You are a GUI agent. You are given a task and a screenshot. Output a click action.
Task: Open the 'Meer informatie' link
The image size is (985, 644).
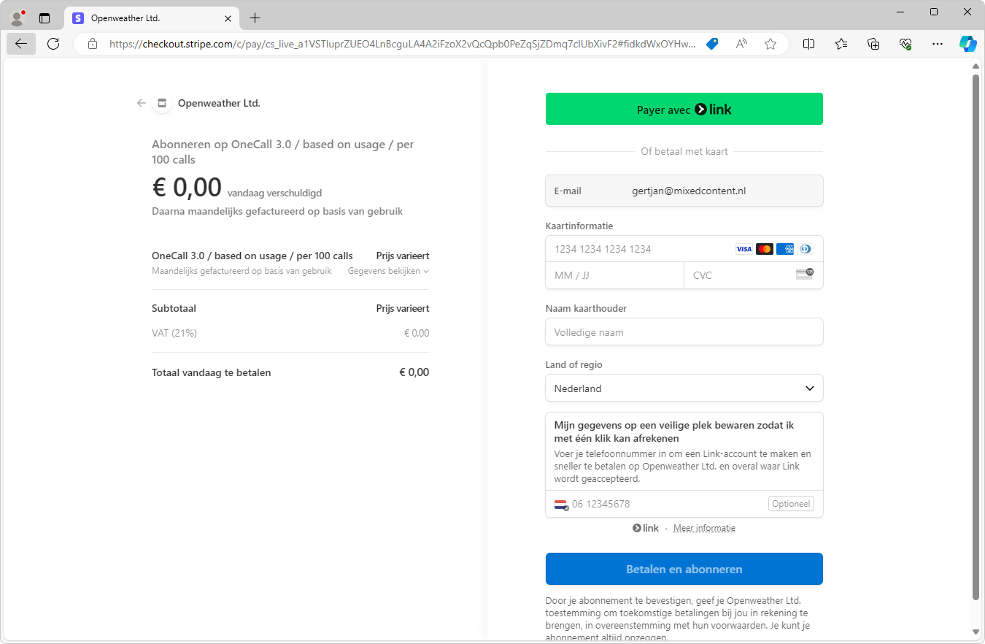tap(704, 528)
